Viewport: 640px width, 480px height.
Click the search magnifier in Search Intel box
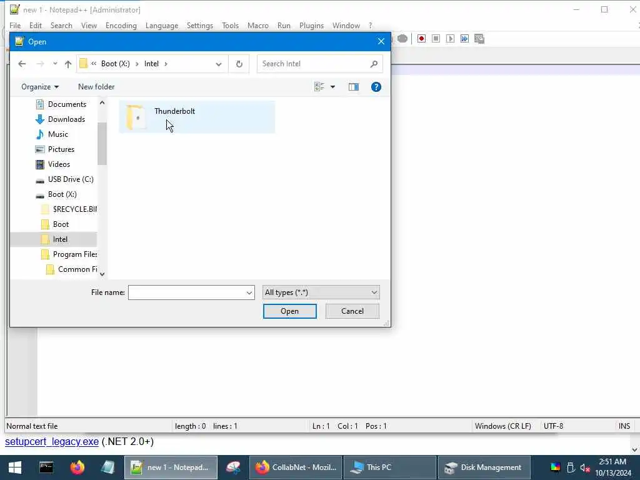point(374,64)
